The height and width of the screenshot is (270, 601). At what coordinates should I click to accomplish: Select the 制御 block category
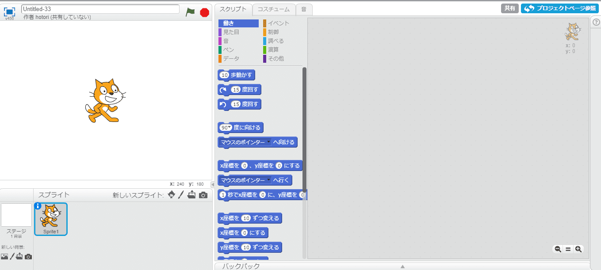[282, 32]
